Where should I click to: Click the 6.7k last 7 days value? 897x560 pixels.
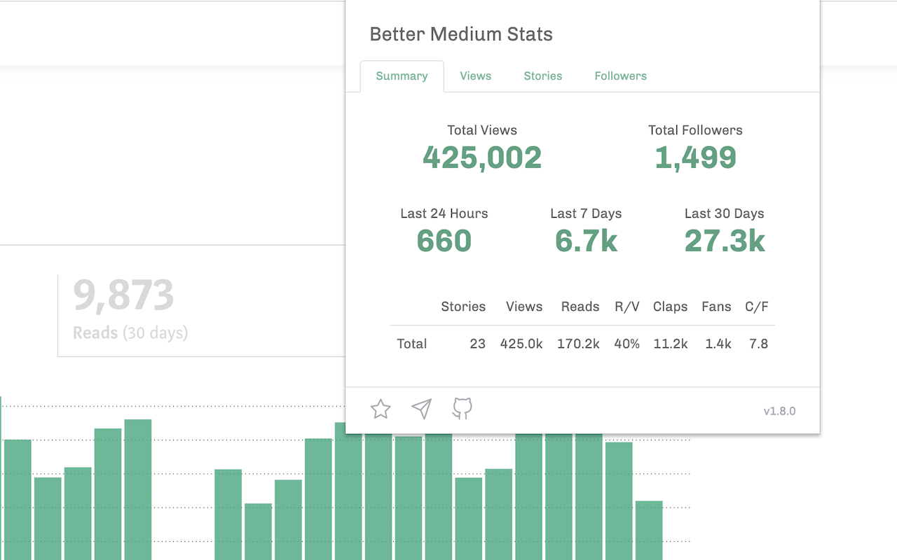click(586, 241)
